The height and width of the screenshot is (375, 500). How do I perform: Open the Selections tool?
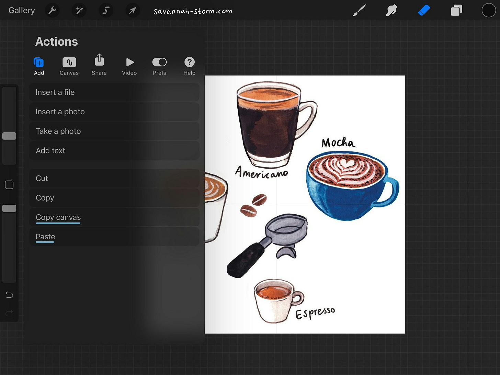click(x=106, y=10)
